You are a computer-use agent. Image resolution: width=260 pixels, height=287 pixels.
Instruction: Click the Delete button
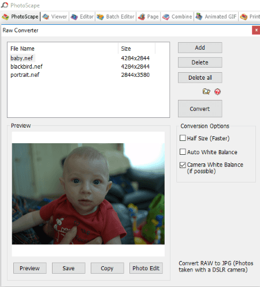tap(200, 62)
